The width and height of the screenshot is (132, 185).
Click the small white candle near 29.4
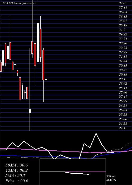[x=46, y=80]
